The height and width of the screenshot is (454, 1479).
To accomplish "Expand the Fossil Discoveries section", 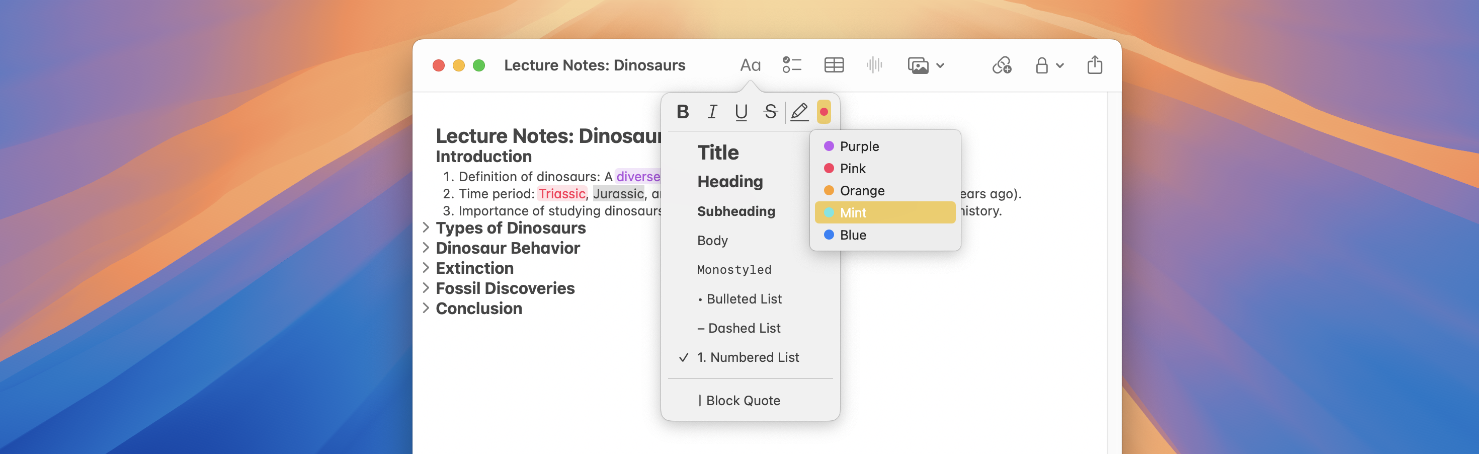I will [426, 288].
